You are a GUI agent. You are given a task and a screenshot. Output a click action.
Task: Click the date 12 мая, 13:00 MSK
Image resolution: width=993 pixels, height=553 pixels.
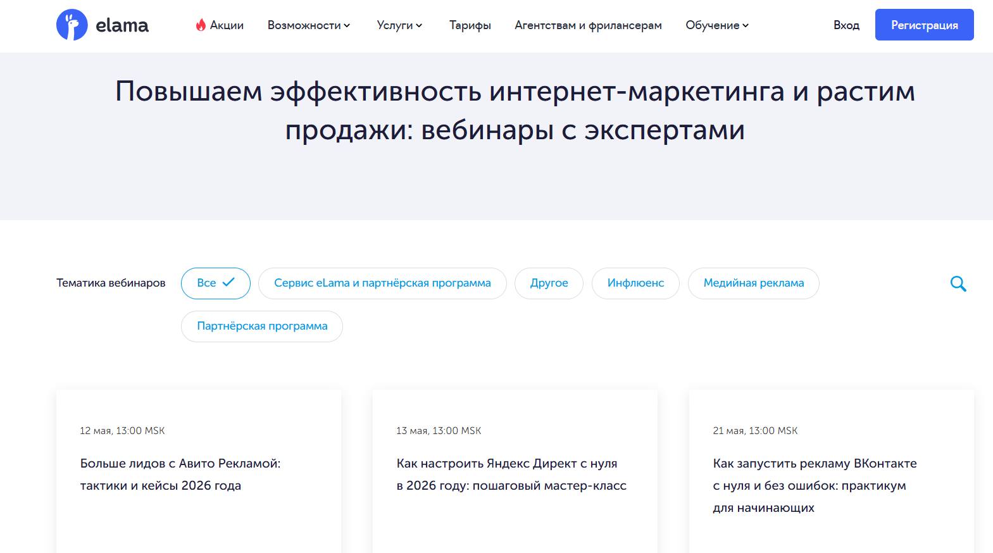point(122,431)
